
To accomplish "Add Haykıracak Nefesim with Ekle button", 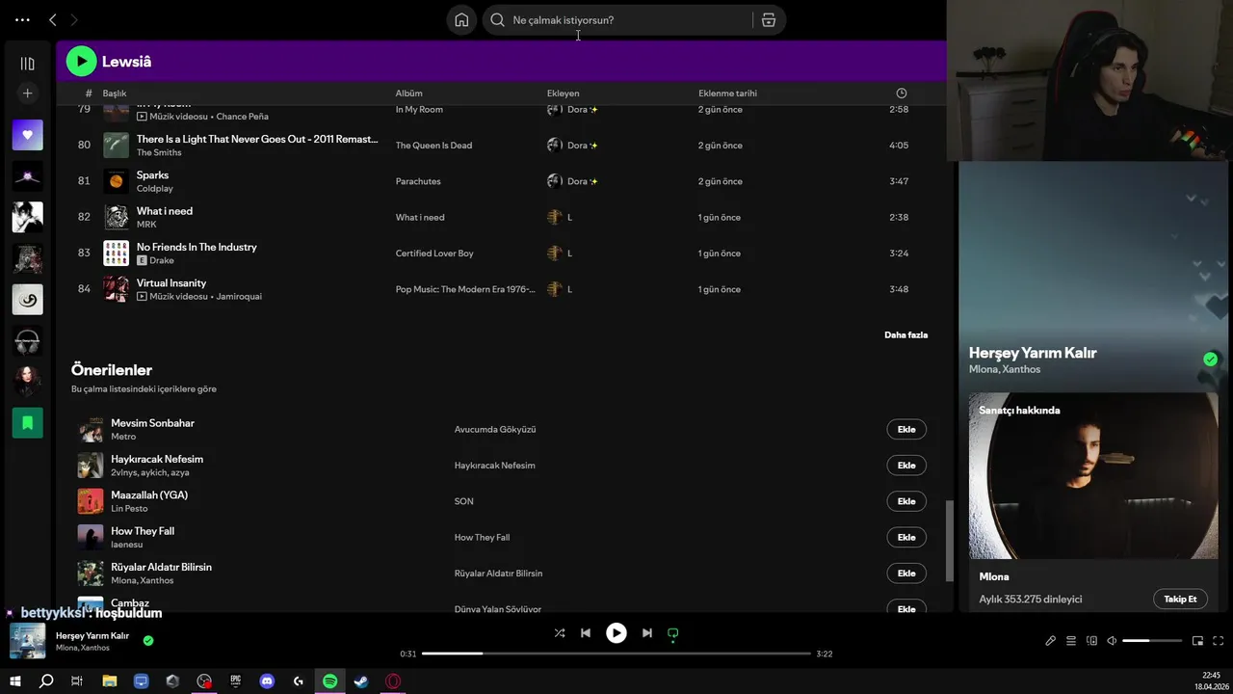I will coord(906,466).
